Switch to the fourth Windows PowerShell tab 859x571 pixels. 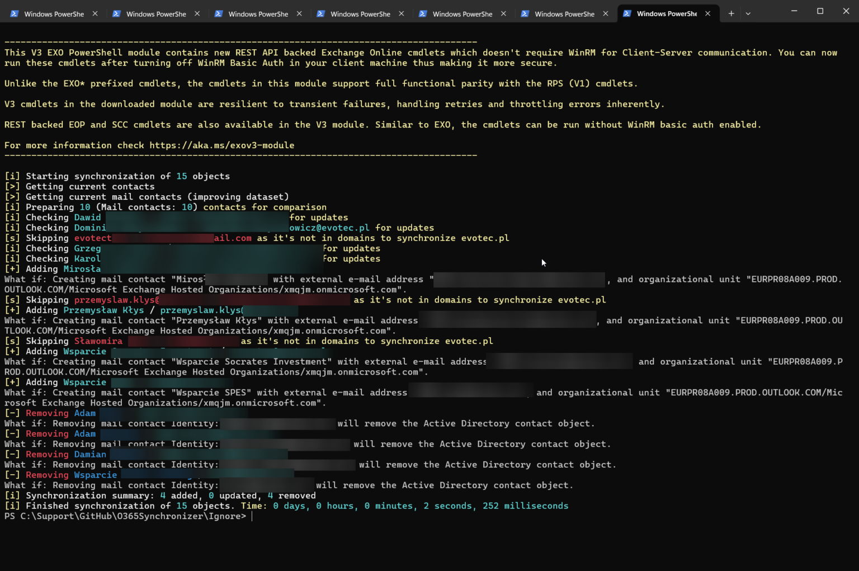coord(360,14)
